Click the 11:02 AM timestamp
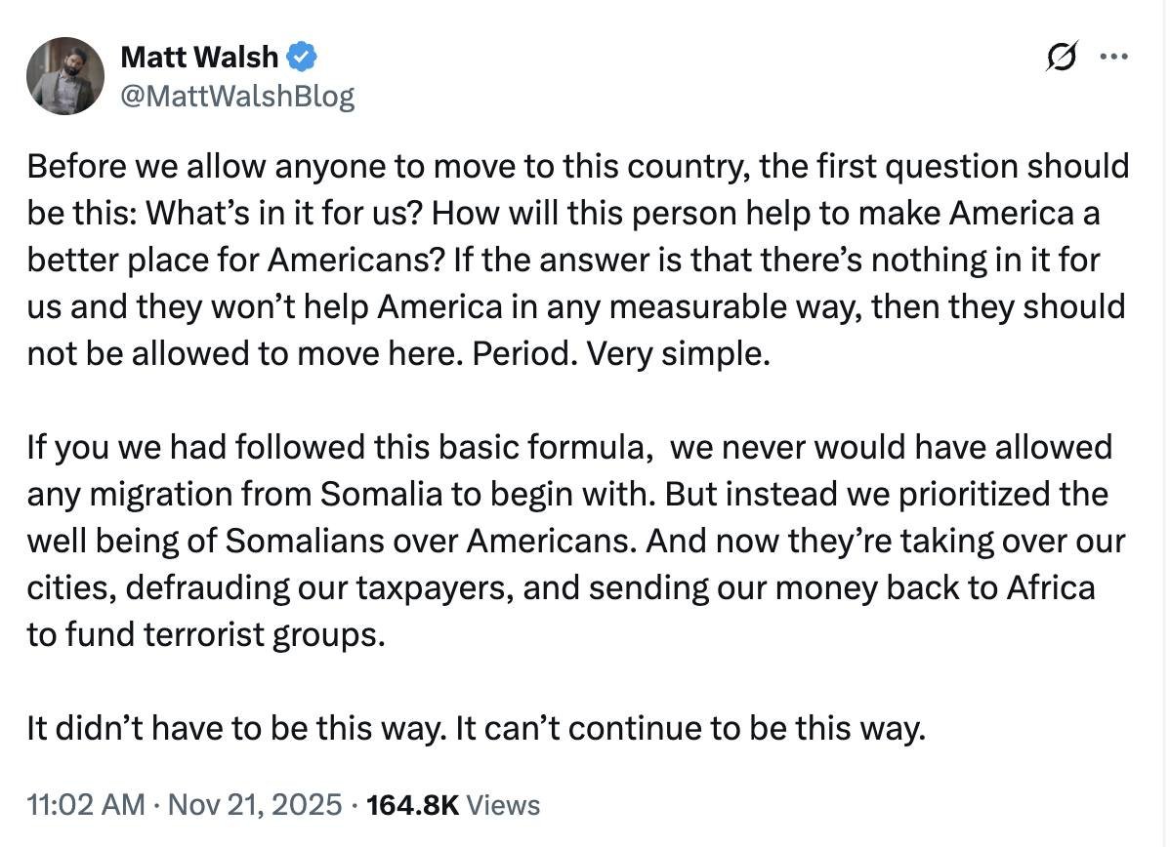Image resolution: width=1170 pixels, height=847 pixels. pos(86,805)
